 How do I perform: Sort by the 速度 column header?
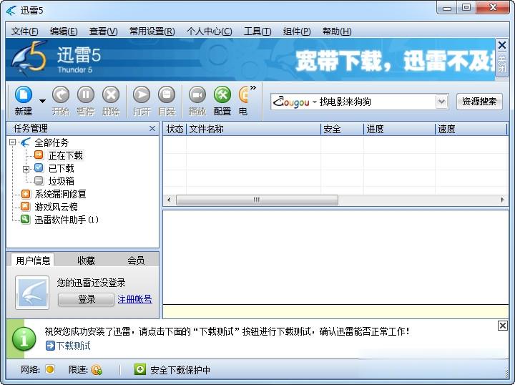pyautogui.click(x=471, y=129)
